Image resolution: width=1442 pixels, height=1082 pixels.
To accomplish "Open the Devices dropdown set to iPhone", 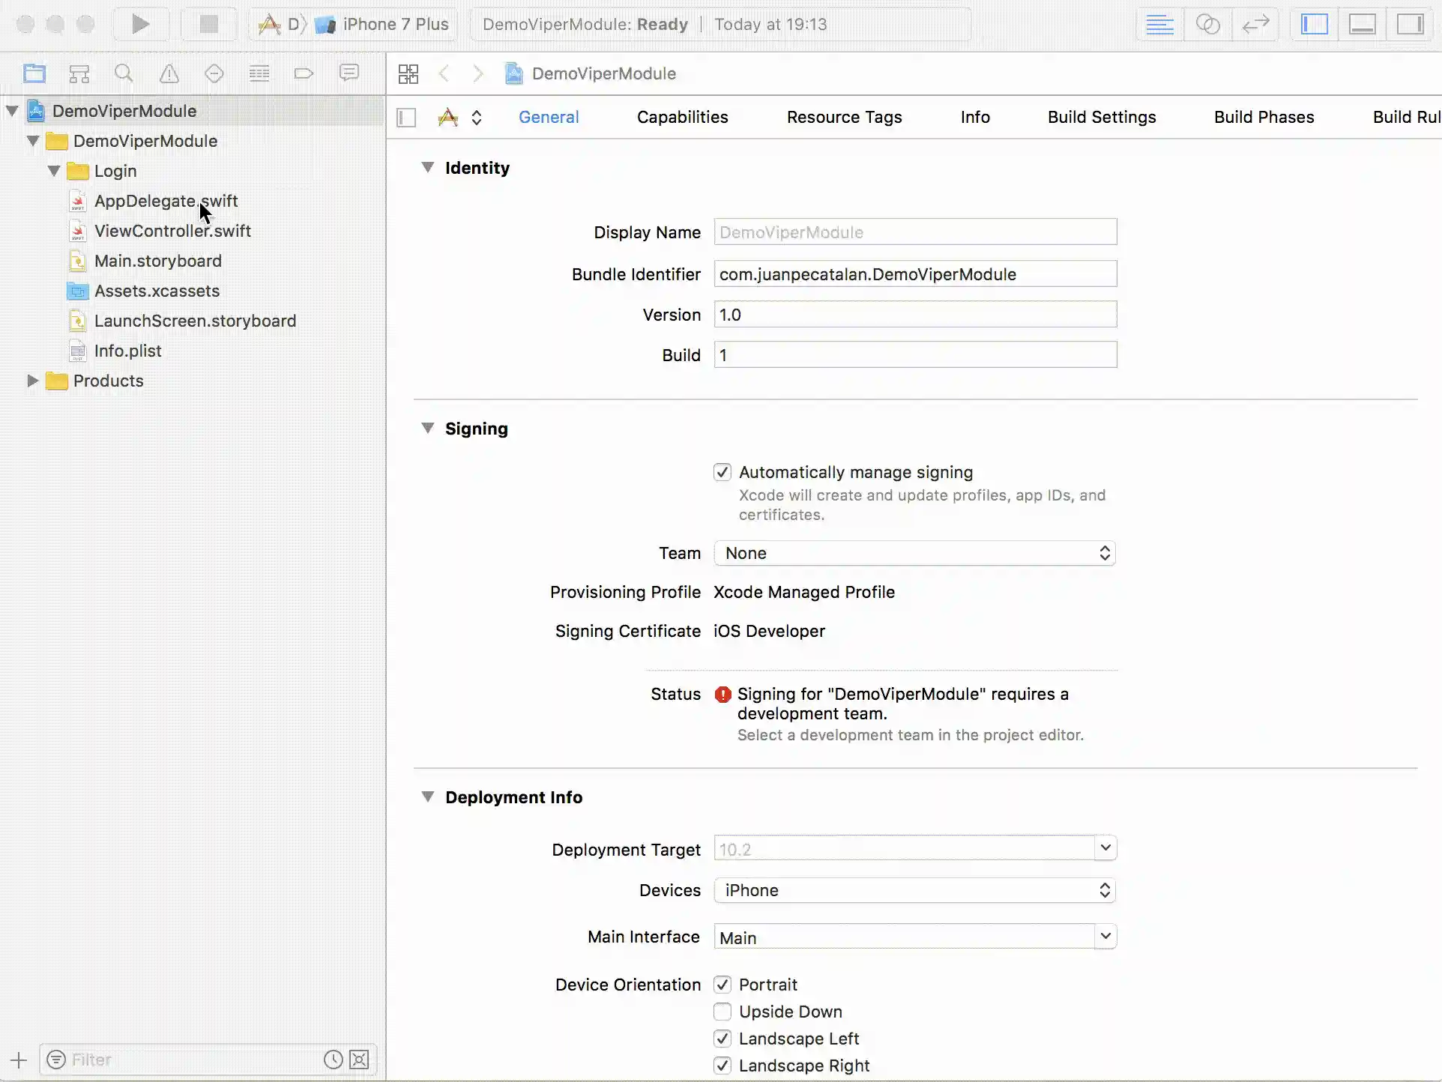I will [x=914, y=890].
